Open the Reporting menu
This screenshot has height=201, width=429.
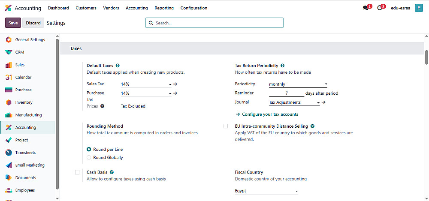click(164, 8)
